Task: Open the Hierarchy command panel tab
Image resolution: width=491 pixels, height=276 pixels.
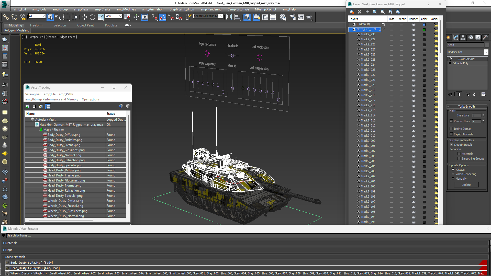Action: click(463, 38)
